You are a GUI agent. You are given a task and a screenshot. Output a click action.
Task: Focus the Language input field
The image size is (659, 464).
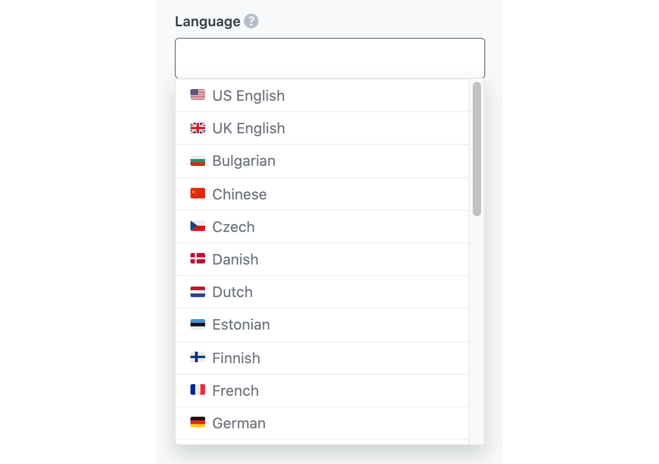330,58
